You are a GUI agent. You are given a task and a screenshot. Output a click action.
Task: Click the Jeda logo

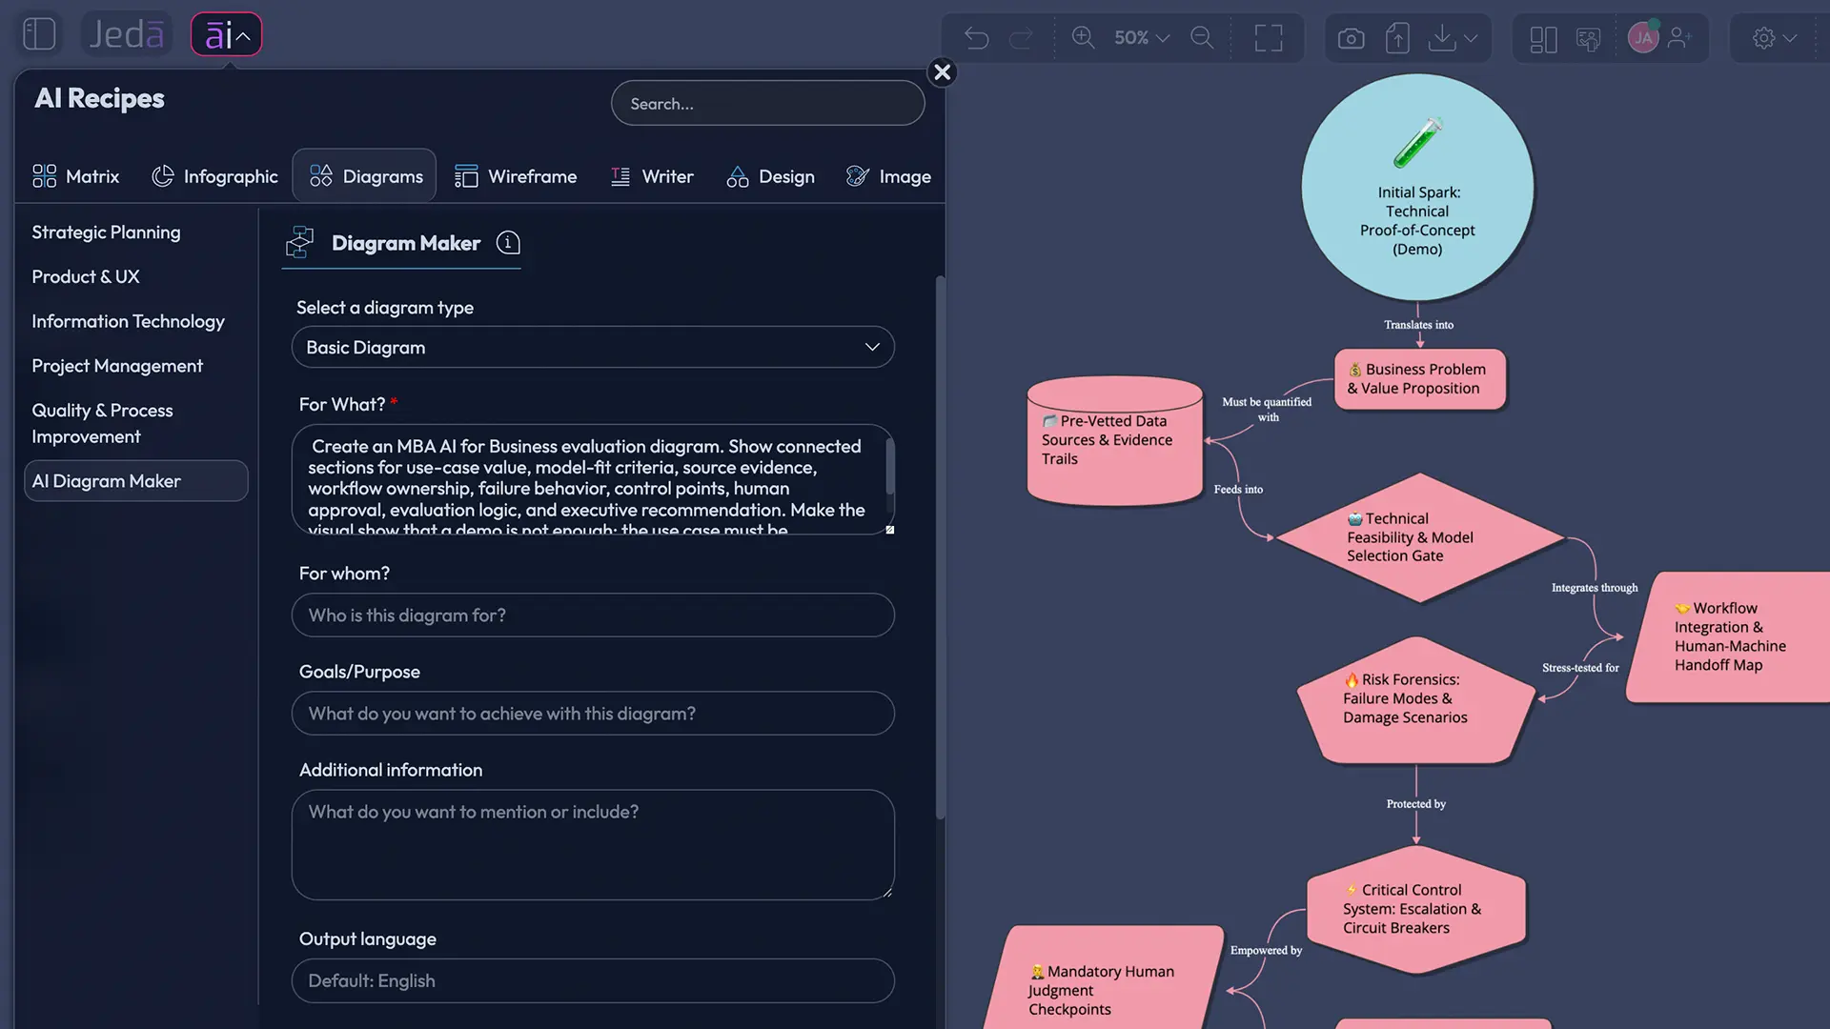coord(126,34)
